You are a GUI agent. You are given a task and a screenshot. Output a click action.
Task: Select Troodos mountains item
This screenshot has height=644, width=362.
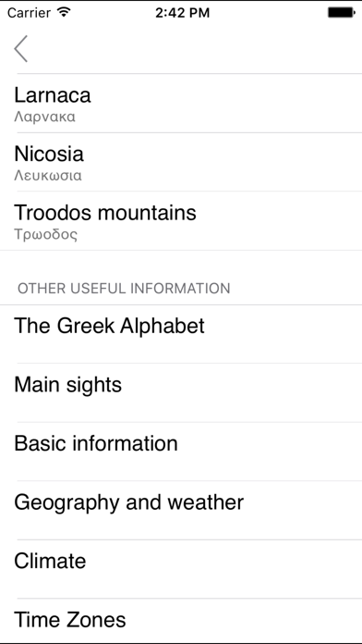coord(181,221)
